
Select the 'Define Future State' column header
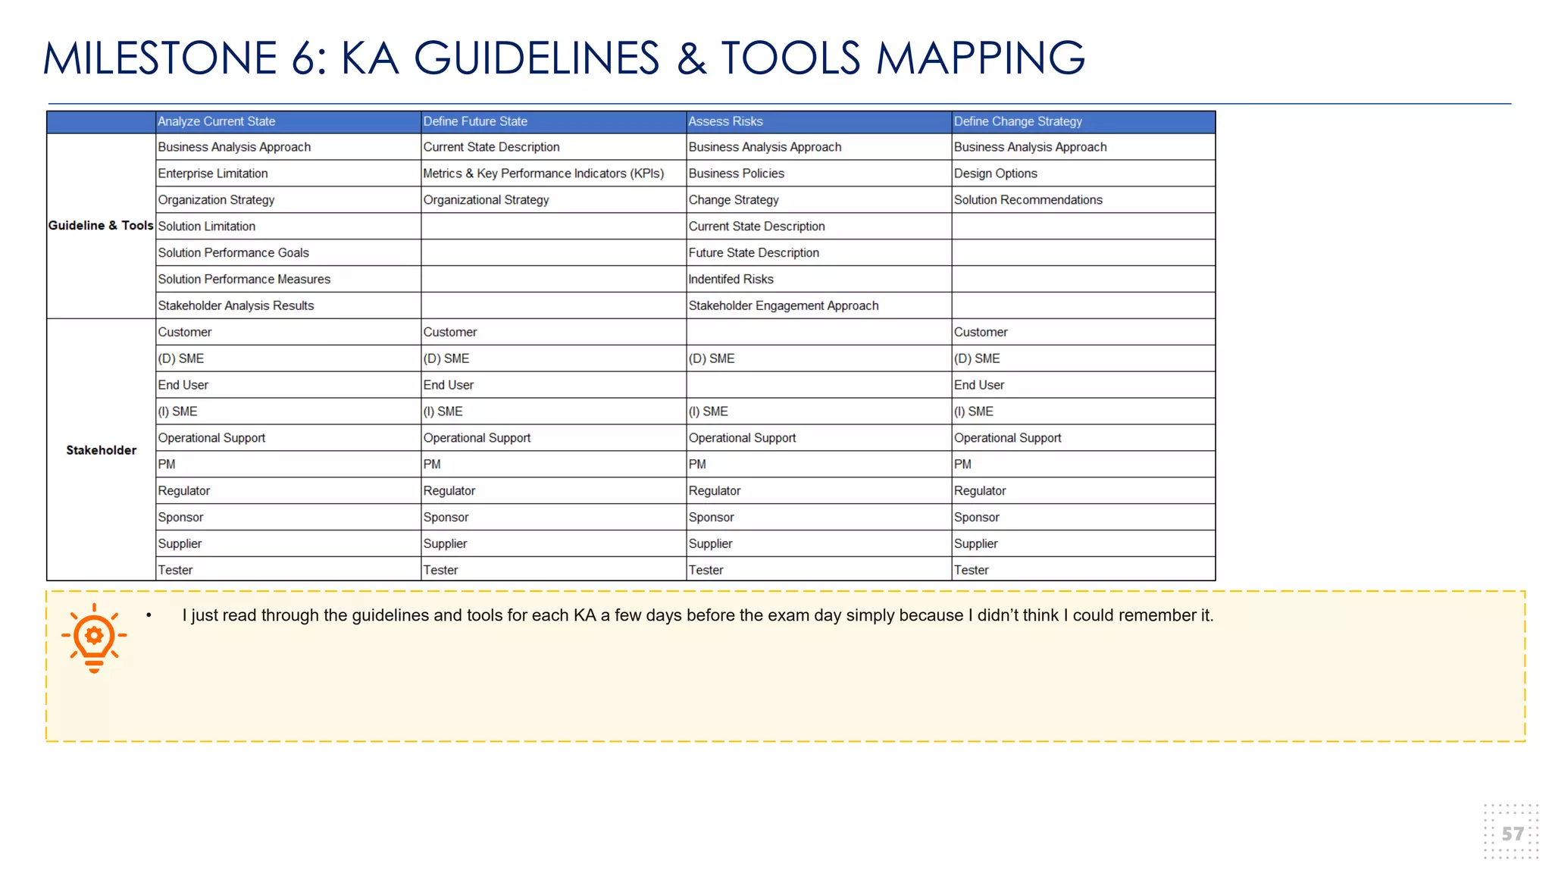pos(553,121)
